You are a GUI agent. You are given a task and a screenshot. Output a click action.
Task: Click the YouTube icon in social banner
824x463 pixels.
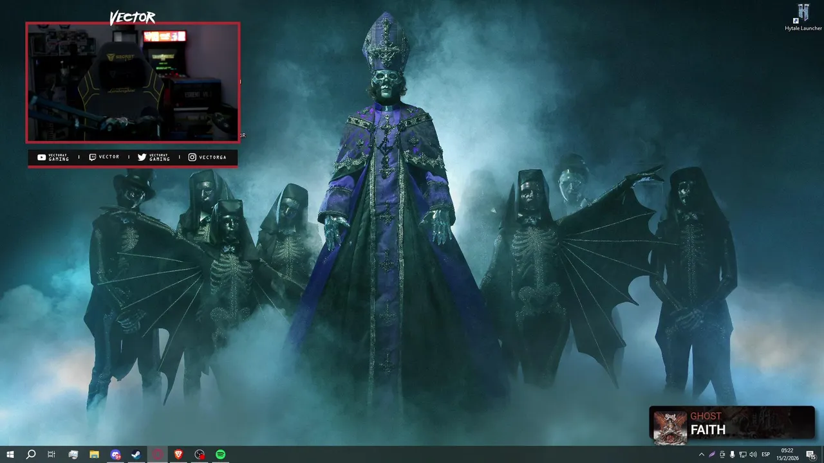click(x=42, y=157)
